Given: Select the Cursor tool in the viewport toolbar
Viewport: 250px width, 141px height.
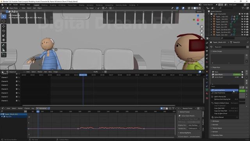Looking at the screenshot, I should coord(4,21).
